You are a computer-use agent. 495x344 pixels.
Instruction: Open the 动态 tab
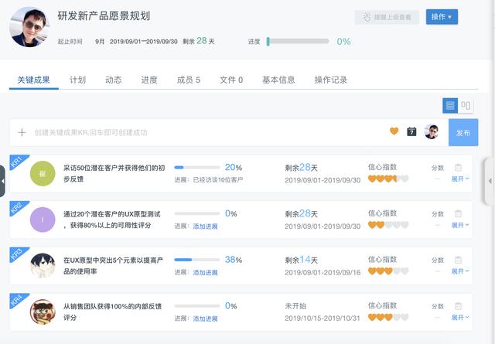(114, 80)
